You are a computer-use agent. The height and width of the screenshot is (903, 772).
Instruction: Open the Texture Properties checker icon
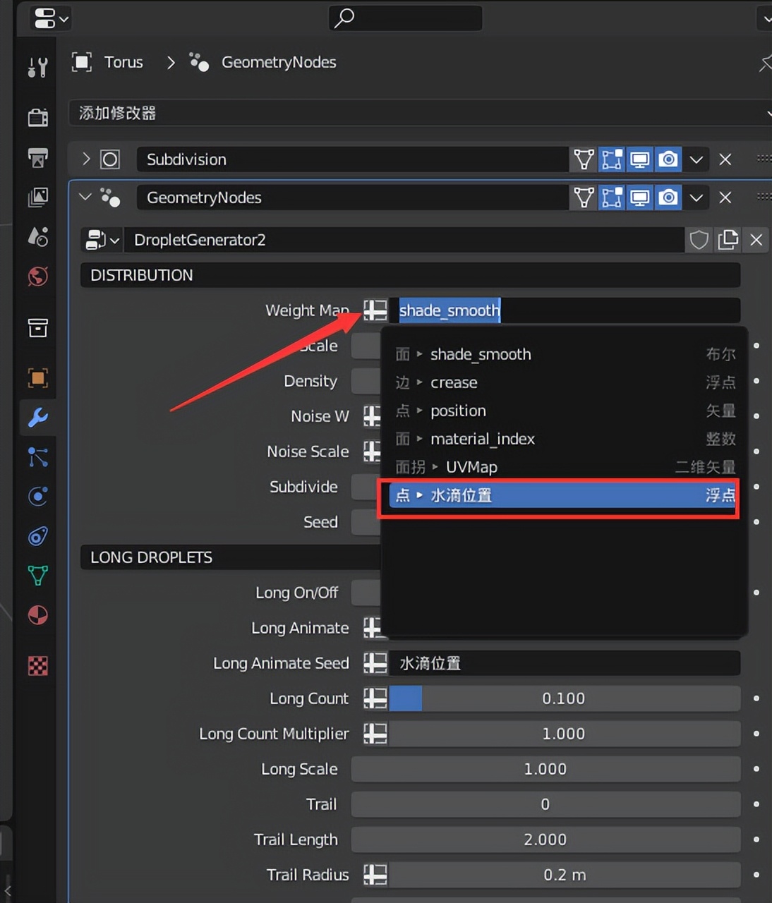tap(37, 665)
